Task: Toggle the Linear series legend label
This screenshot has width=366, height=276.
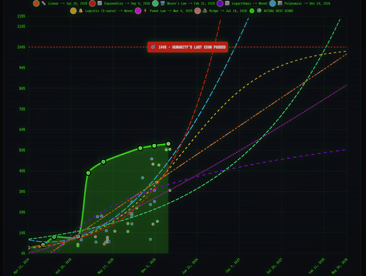Action: [x=68, y=3]
